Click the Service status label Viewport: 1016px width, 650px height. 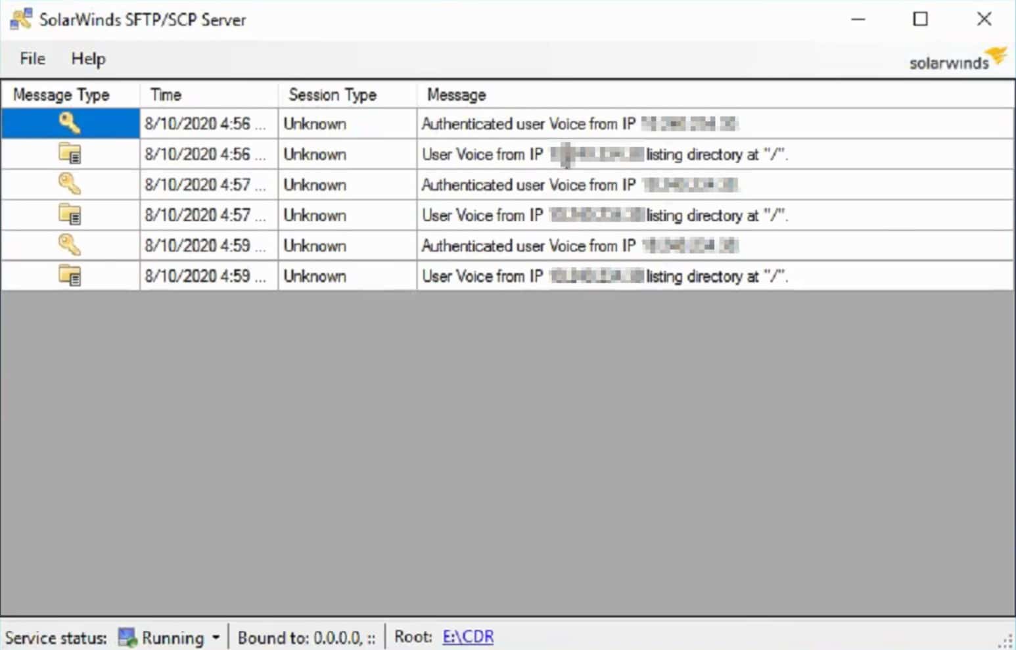(x=56, y=638)
